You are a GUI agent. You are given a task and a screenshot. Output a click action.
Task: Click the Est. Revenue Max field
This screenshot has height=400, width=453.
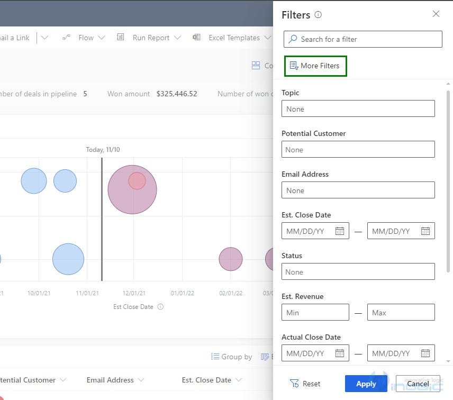(x=401, y=312)
